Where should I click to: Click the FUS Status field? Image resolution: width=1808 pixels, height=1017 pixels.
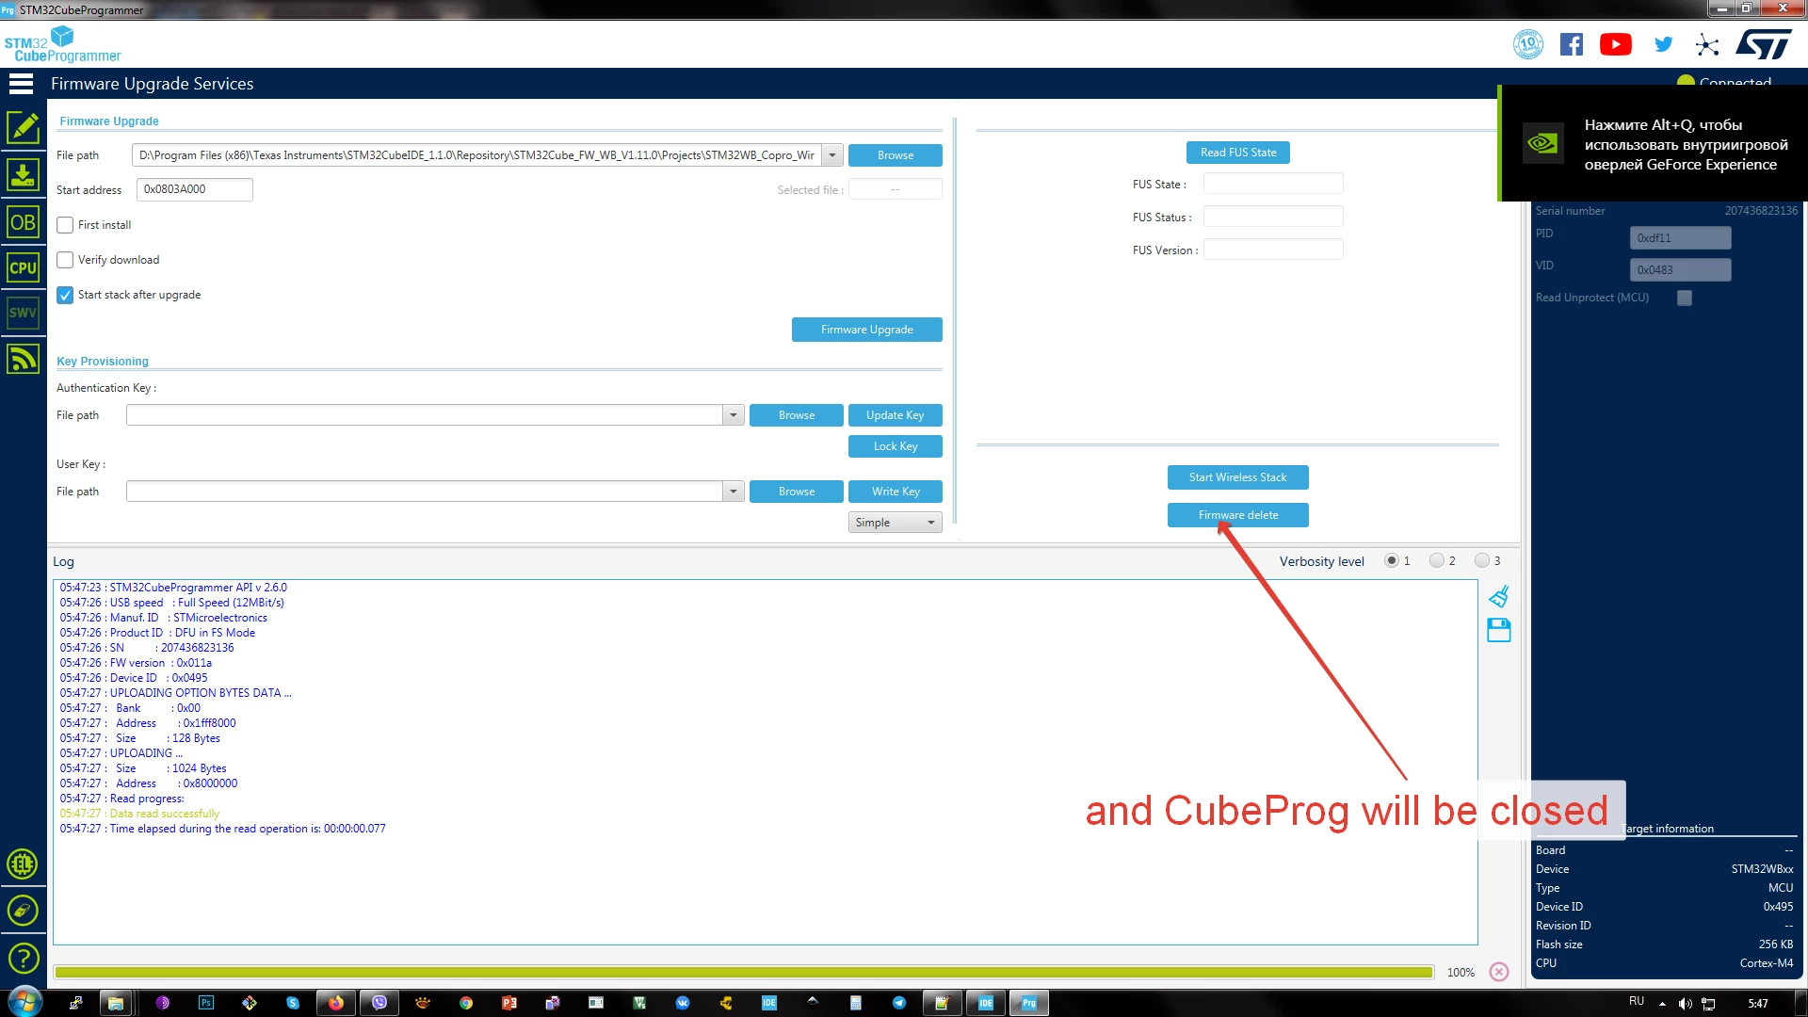1273,217
